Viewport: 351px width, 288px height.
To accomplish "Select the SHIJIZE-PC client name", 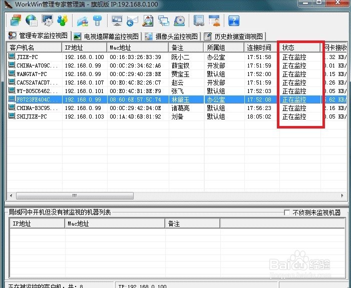I will [32, 116].
